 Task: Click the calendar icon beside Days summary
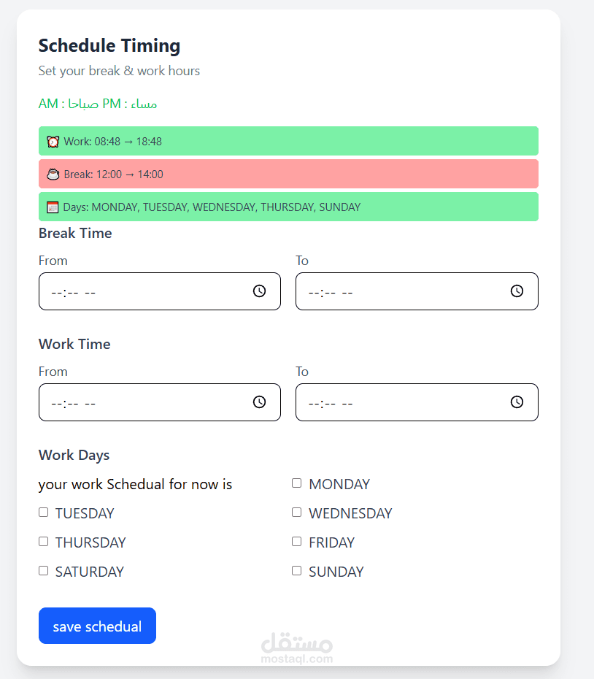pos(53,207)
